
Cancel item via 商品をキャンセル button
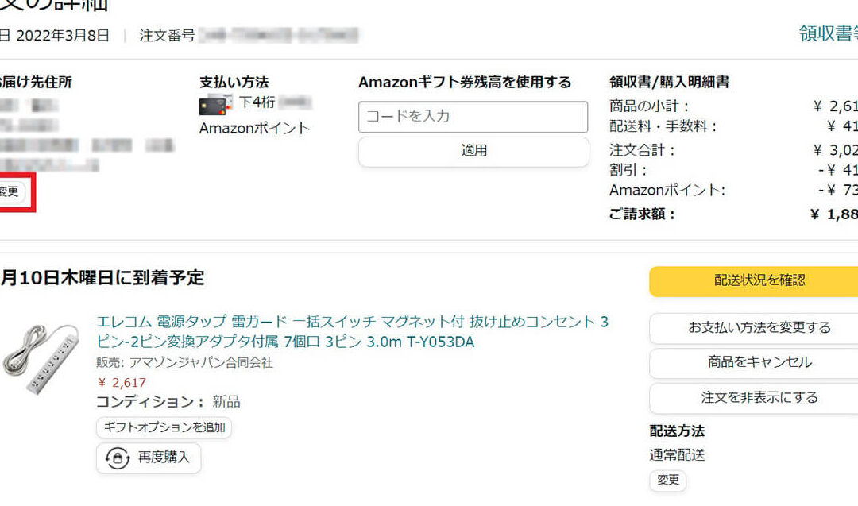[753, 362]
